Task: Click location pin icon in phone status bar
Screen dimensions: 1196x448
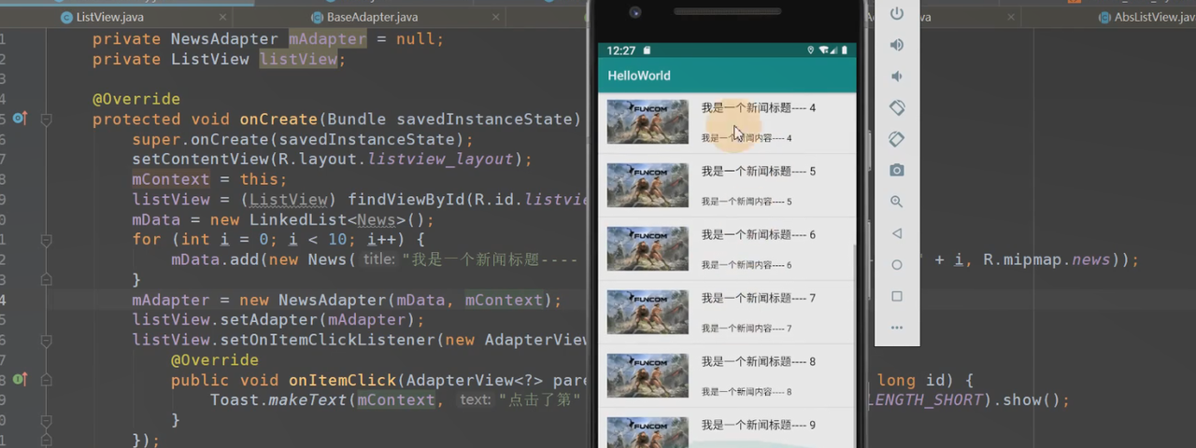Action: [811, 50]
